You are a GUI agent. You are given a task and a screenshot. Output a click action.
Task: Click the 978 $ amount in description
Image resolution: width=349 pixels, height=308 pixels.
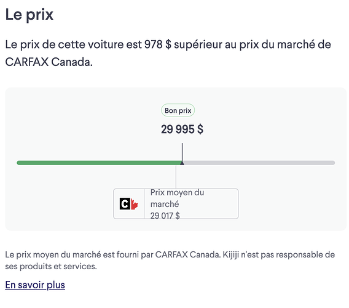tap(158, 44)
